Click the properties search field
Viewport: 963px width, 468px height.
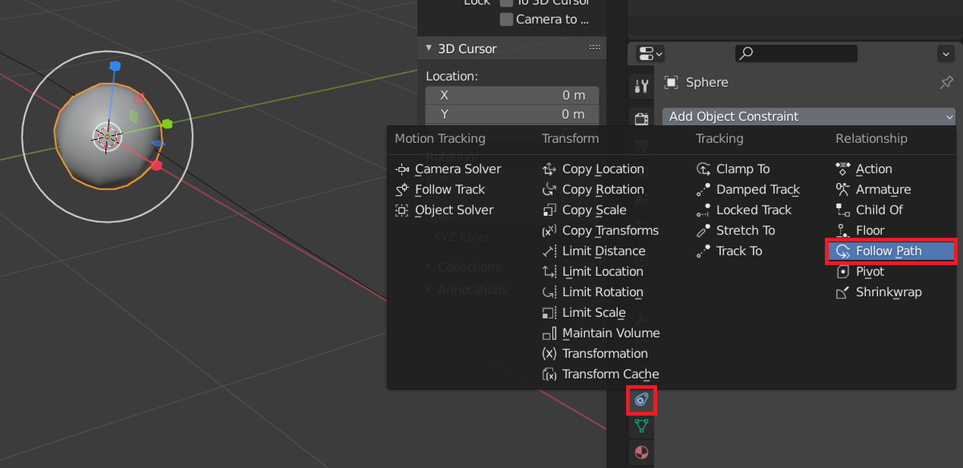point(796,54)
